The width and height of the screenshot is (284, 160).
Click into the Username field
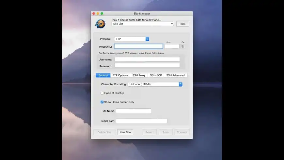[147, 59]
